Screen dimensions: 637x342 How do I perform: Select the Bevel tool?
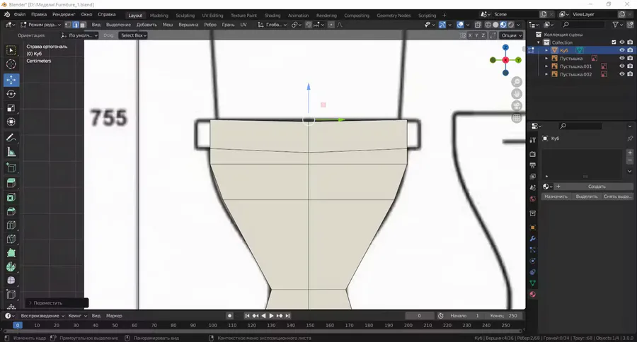click(x=11, y=211)
